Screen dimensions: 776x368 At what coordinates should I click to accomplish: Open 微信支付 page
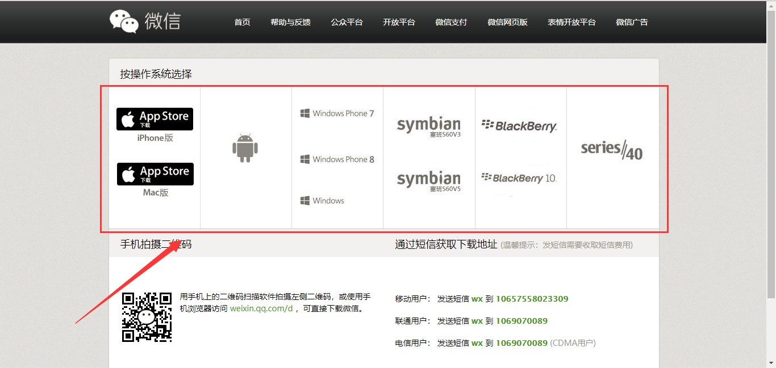click(451, 22)
